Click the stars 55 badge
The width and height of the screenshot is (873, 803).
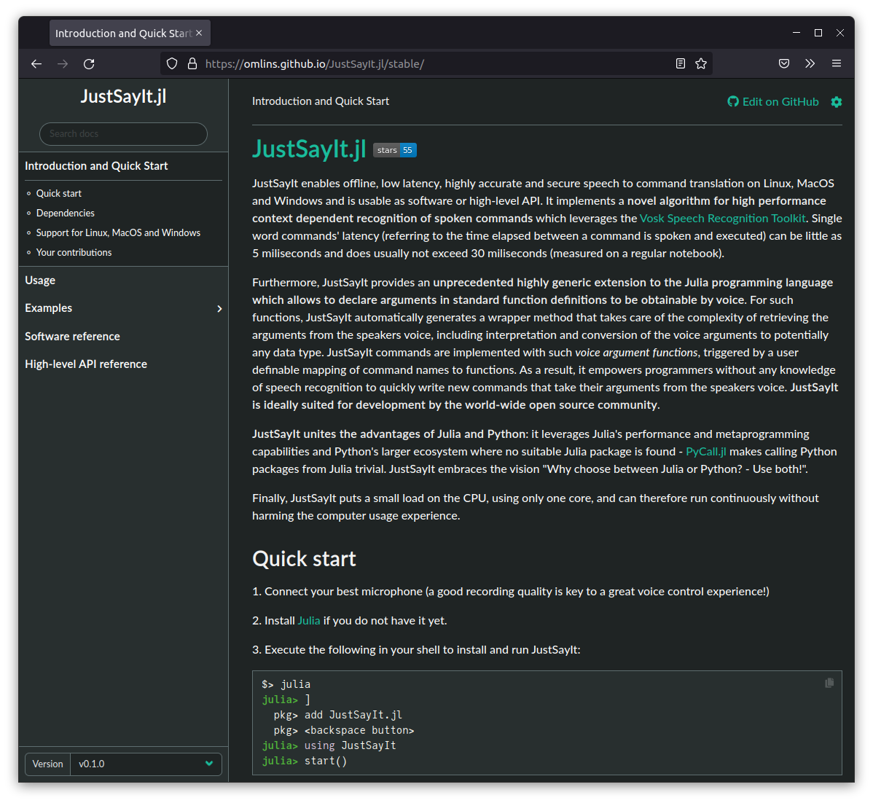pos(395,150)
